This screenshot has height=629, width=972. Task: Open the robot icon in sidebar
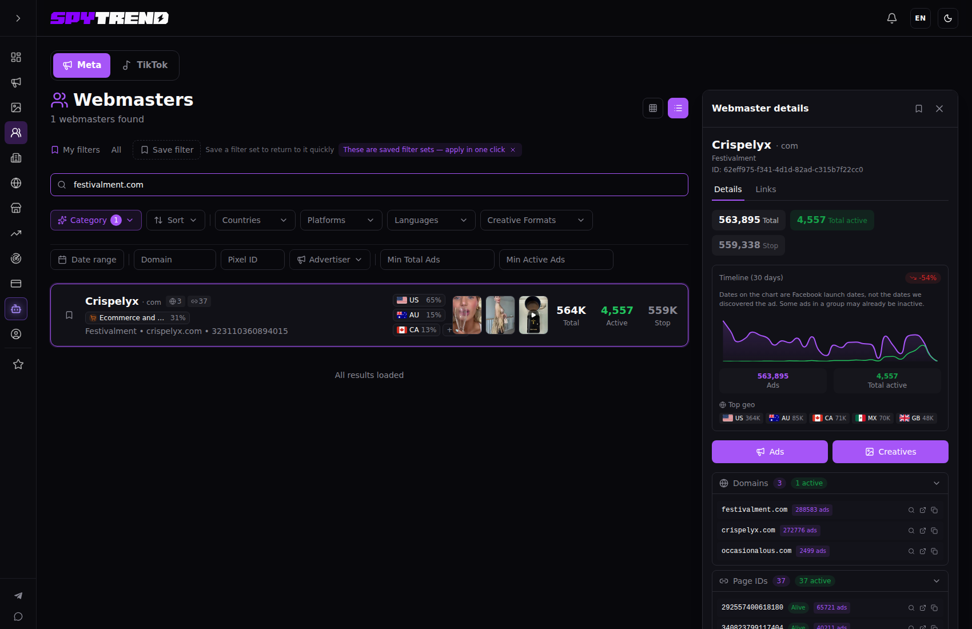[16, 309]
